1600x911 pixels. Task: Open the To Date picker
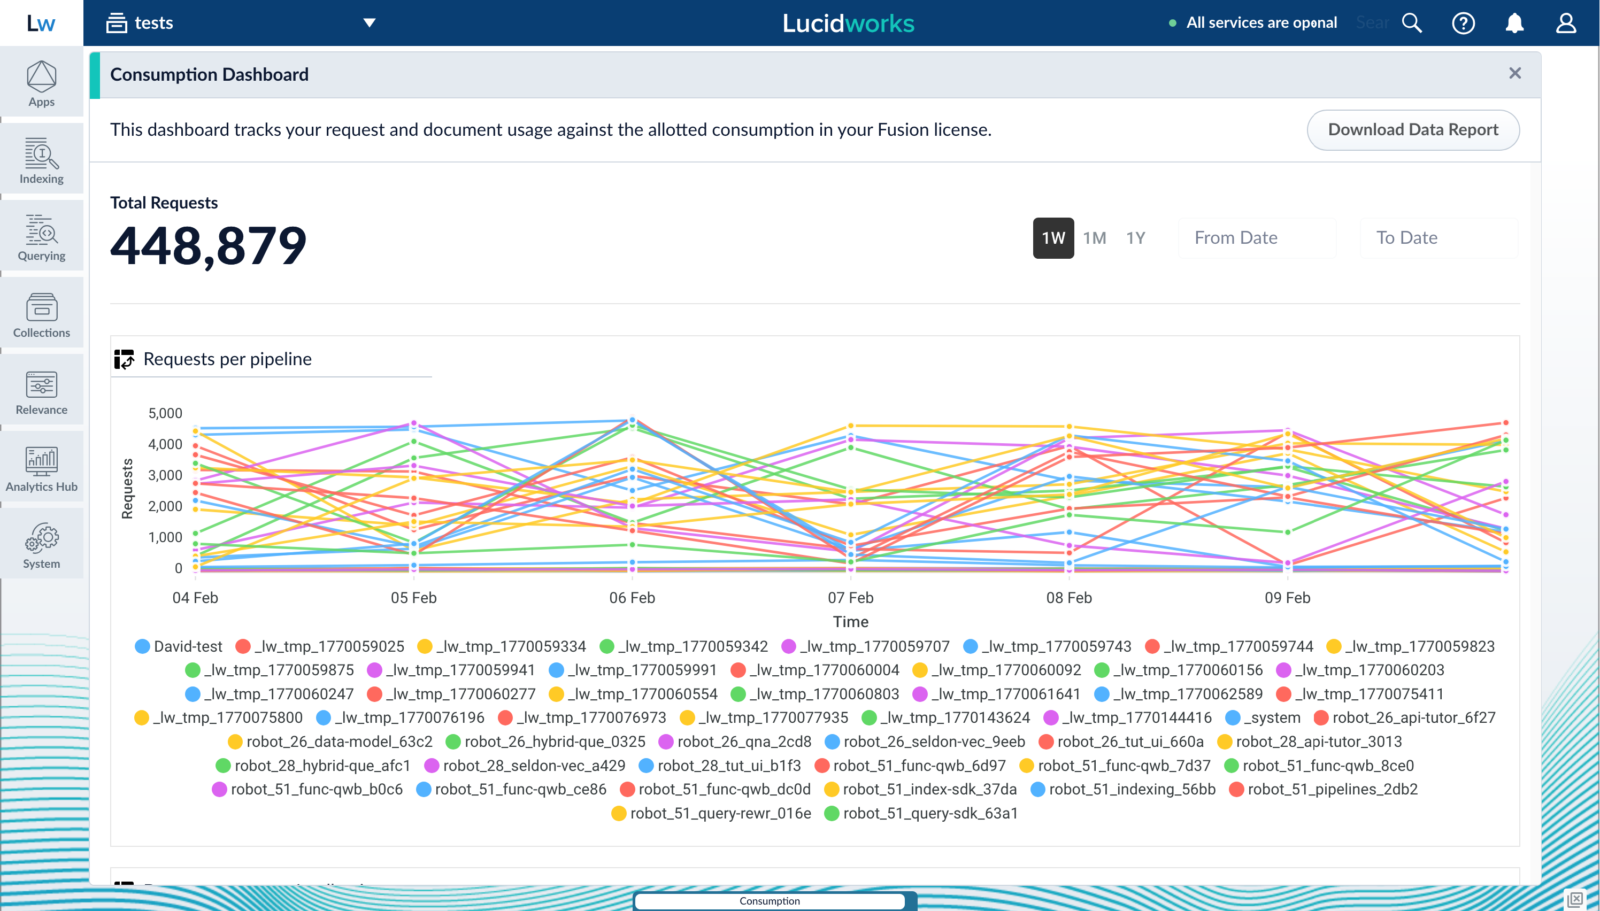click(1438, 238)
